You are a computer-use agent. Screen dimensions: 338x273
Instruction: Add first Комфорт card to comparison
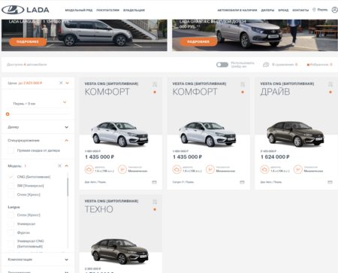pyautogui.click(x=155, y=84)
